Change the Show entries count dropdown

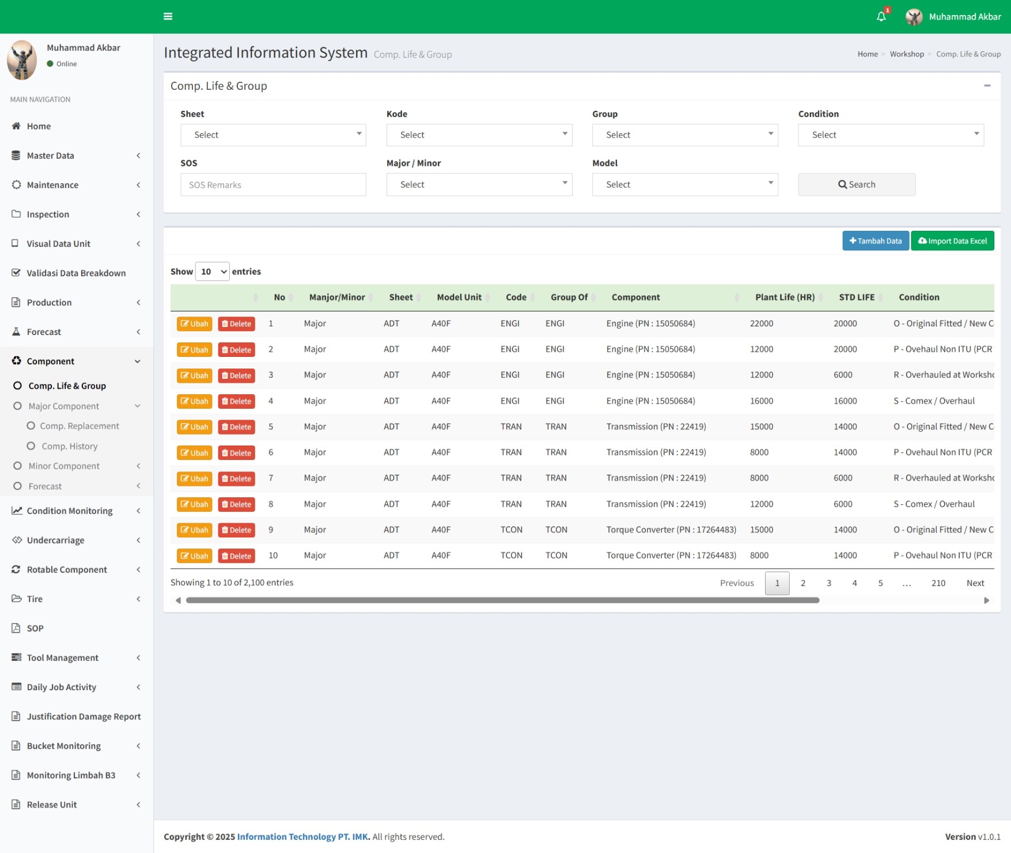[x=213, y=272]
